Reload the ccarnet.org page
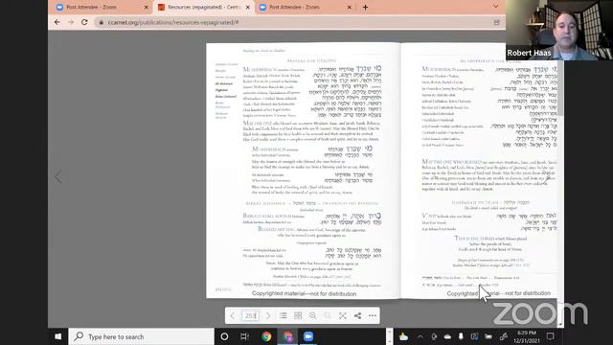The width and height of the screenshot is (613, 345). coord(84,22)
